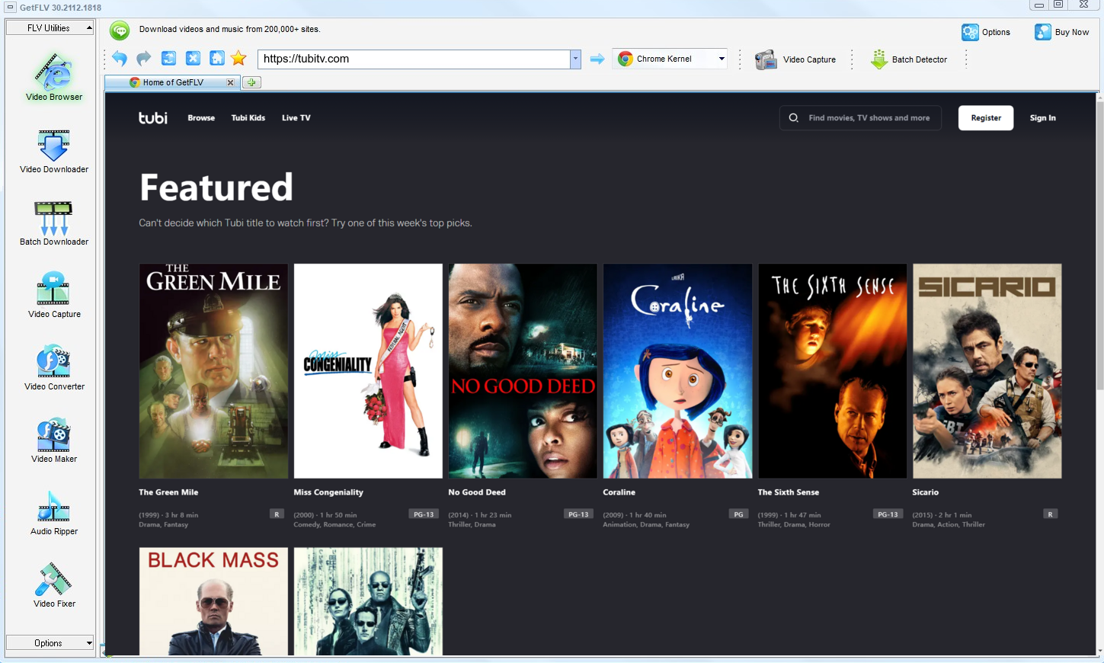Go to the home page icon

tap(216, 59)
